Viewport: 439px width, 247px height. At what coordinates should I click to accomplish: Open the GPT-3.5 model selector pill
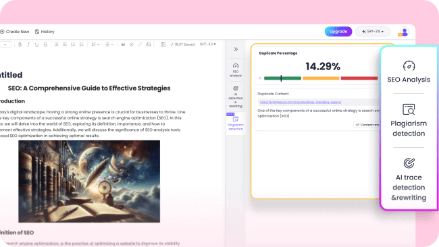[373, 32]
